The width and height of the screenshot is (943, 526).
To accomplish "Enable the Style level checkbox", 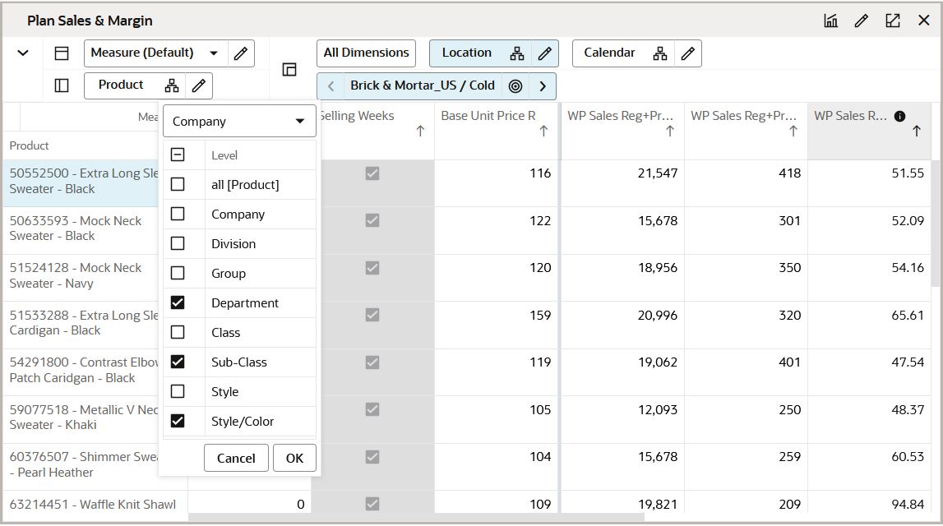I will [x=178, y=391].
